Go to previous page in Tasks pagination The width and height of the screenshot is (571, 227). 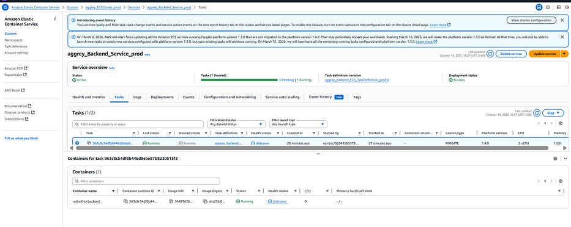coord(539,123)
